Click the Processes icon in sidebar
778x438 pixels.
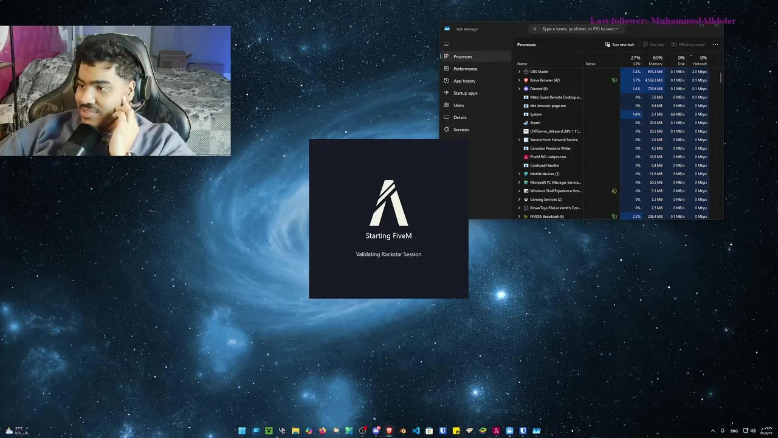coord(446,57)
